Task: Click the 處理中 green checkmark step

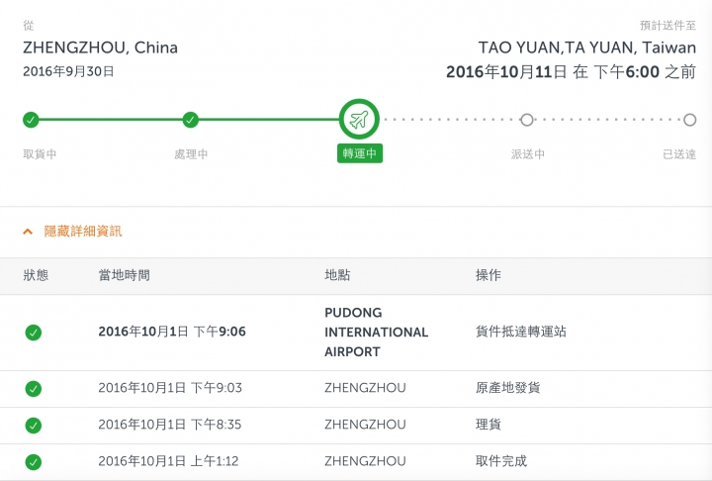Action: tap(191, 120)
